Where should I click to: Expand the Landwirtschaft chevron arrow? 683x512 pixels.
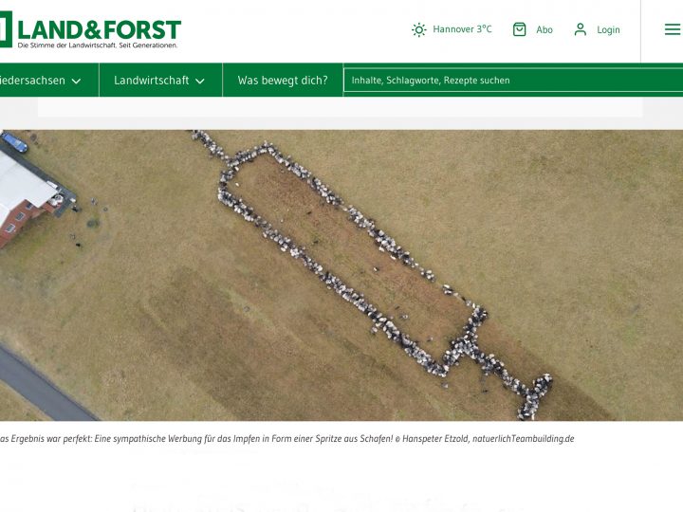(200, 82)
